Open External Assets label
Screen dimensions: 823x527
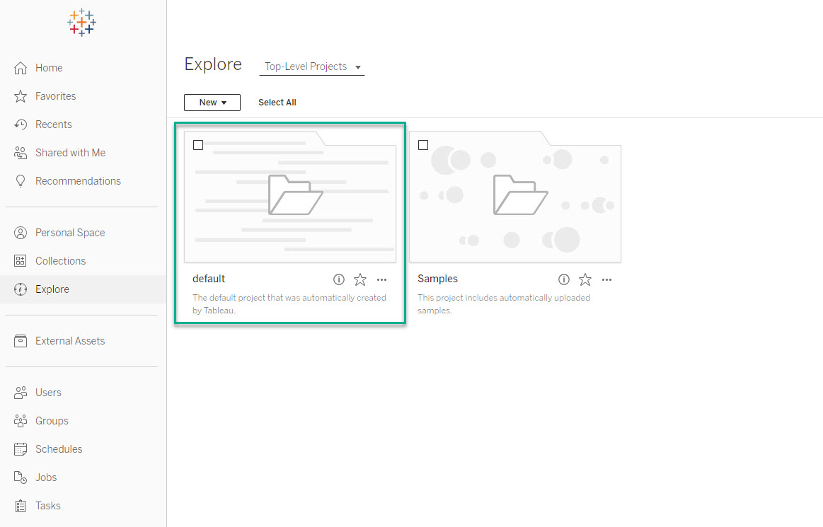pos(70,341)
